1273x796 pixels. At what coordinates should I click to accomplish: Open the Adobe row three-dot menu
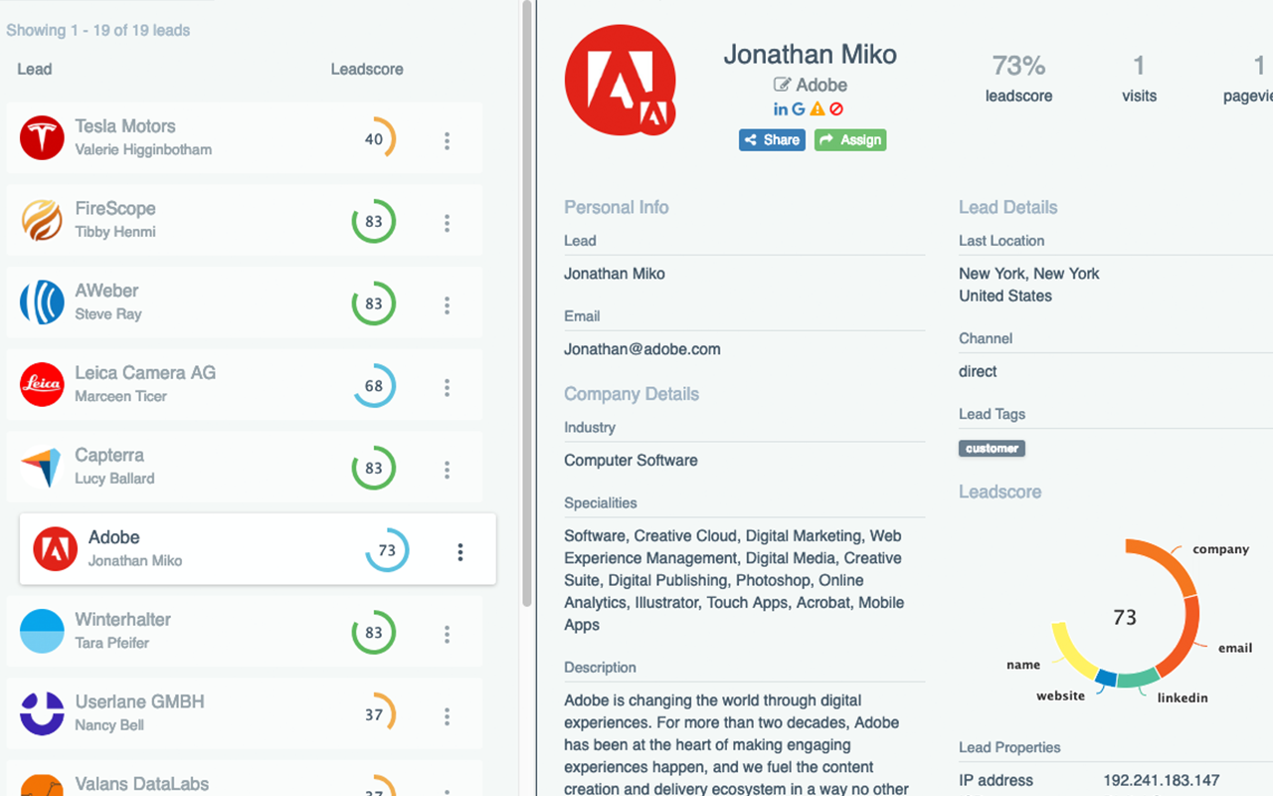pyautogui.click(x=459, y=552)
